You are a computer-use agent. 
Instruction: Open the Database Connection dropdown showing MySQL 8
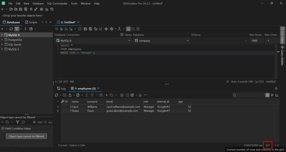pyautogui.click(x=92, y=40)
